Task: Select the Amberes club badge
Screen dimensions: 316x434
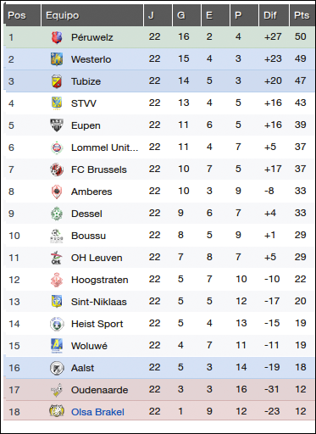Action: point(57,192)
